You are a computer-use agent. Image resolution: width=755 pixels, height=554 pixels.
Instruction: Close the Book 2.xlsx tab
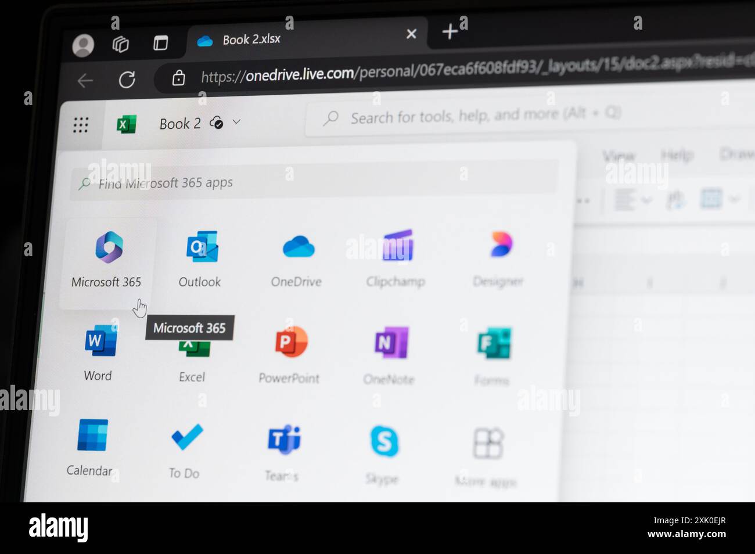click(411, 34)
